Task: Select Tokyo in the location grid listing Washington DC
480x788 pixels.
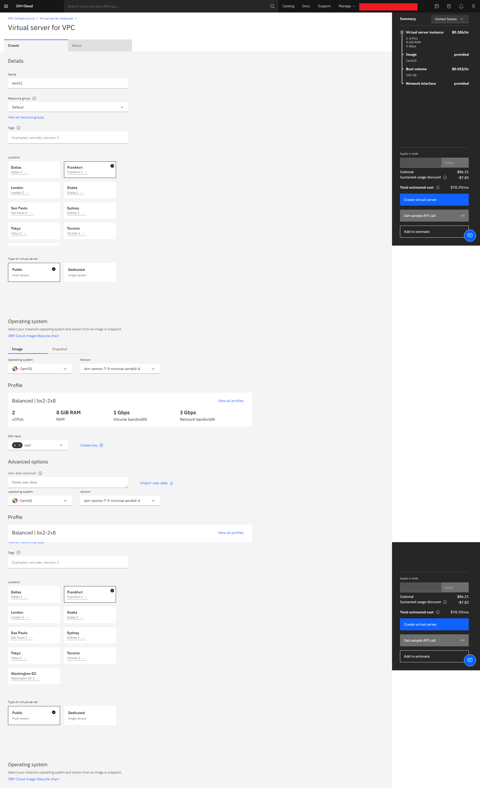Action: (x=34, y=655)
